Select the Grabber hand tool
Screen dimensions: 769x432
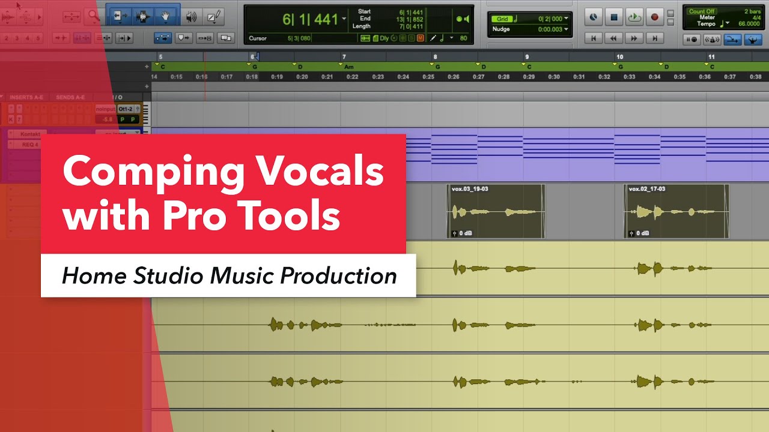165,17
